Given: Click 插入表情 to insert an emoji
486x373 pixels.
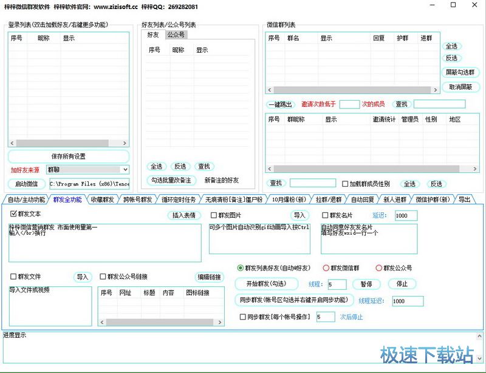Looking at the screenshot, I should (x=184, y=215).
